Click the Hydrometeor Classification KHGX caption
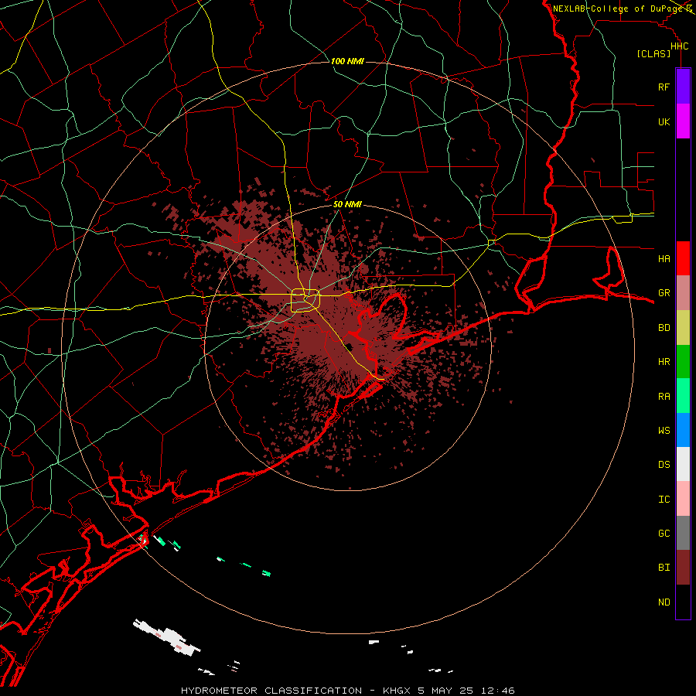Viewport: 696px width, 696px height. pyautogui.click(x=347, y=691)
